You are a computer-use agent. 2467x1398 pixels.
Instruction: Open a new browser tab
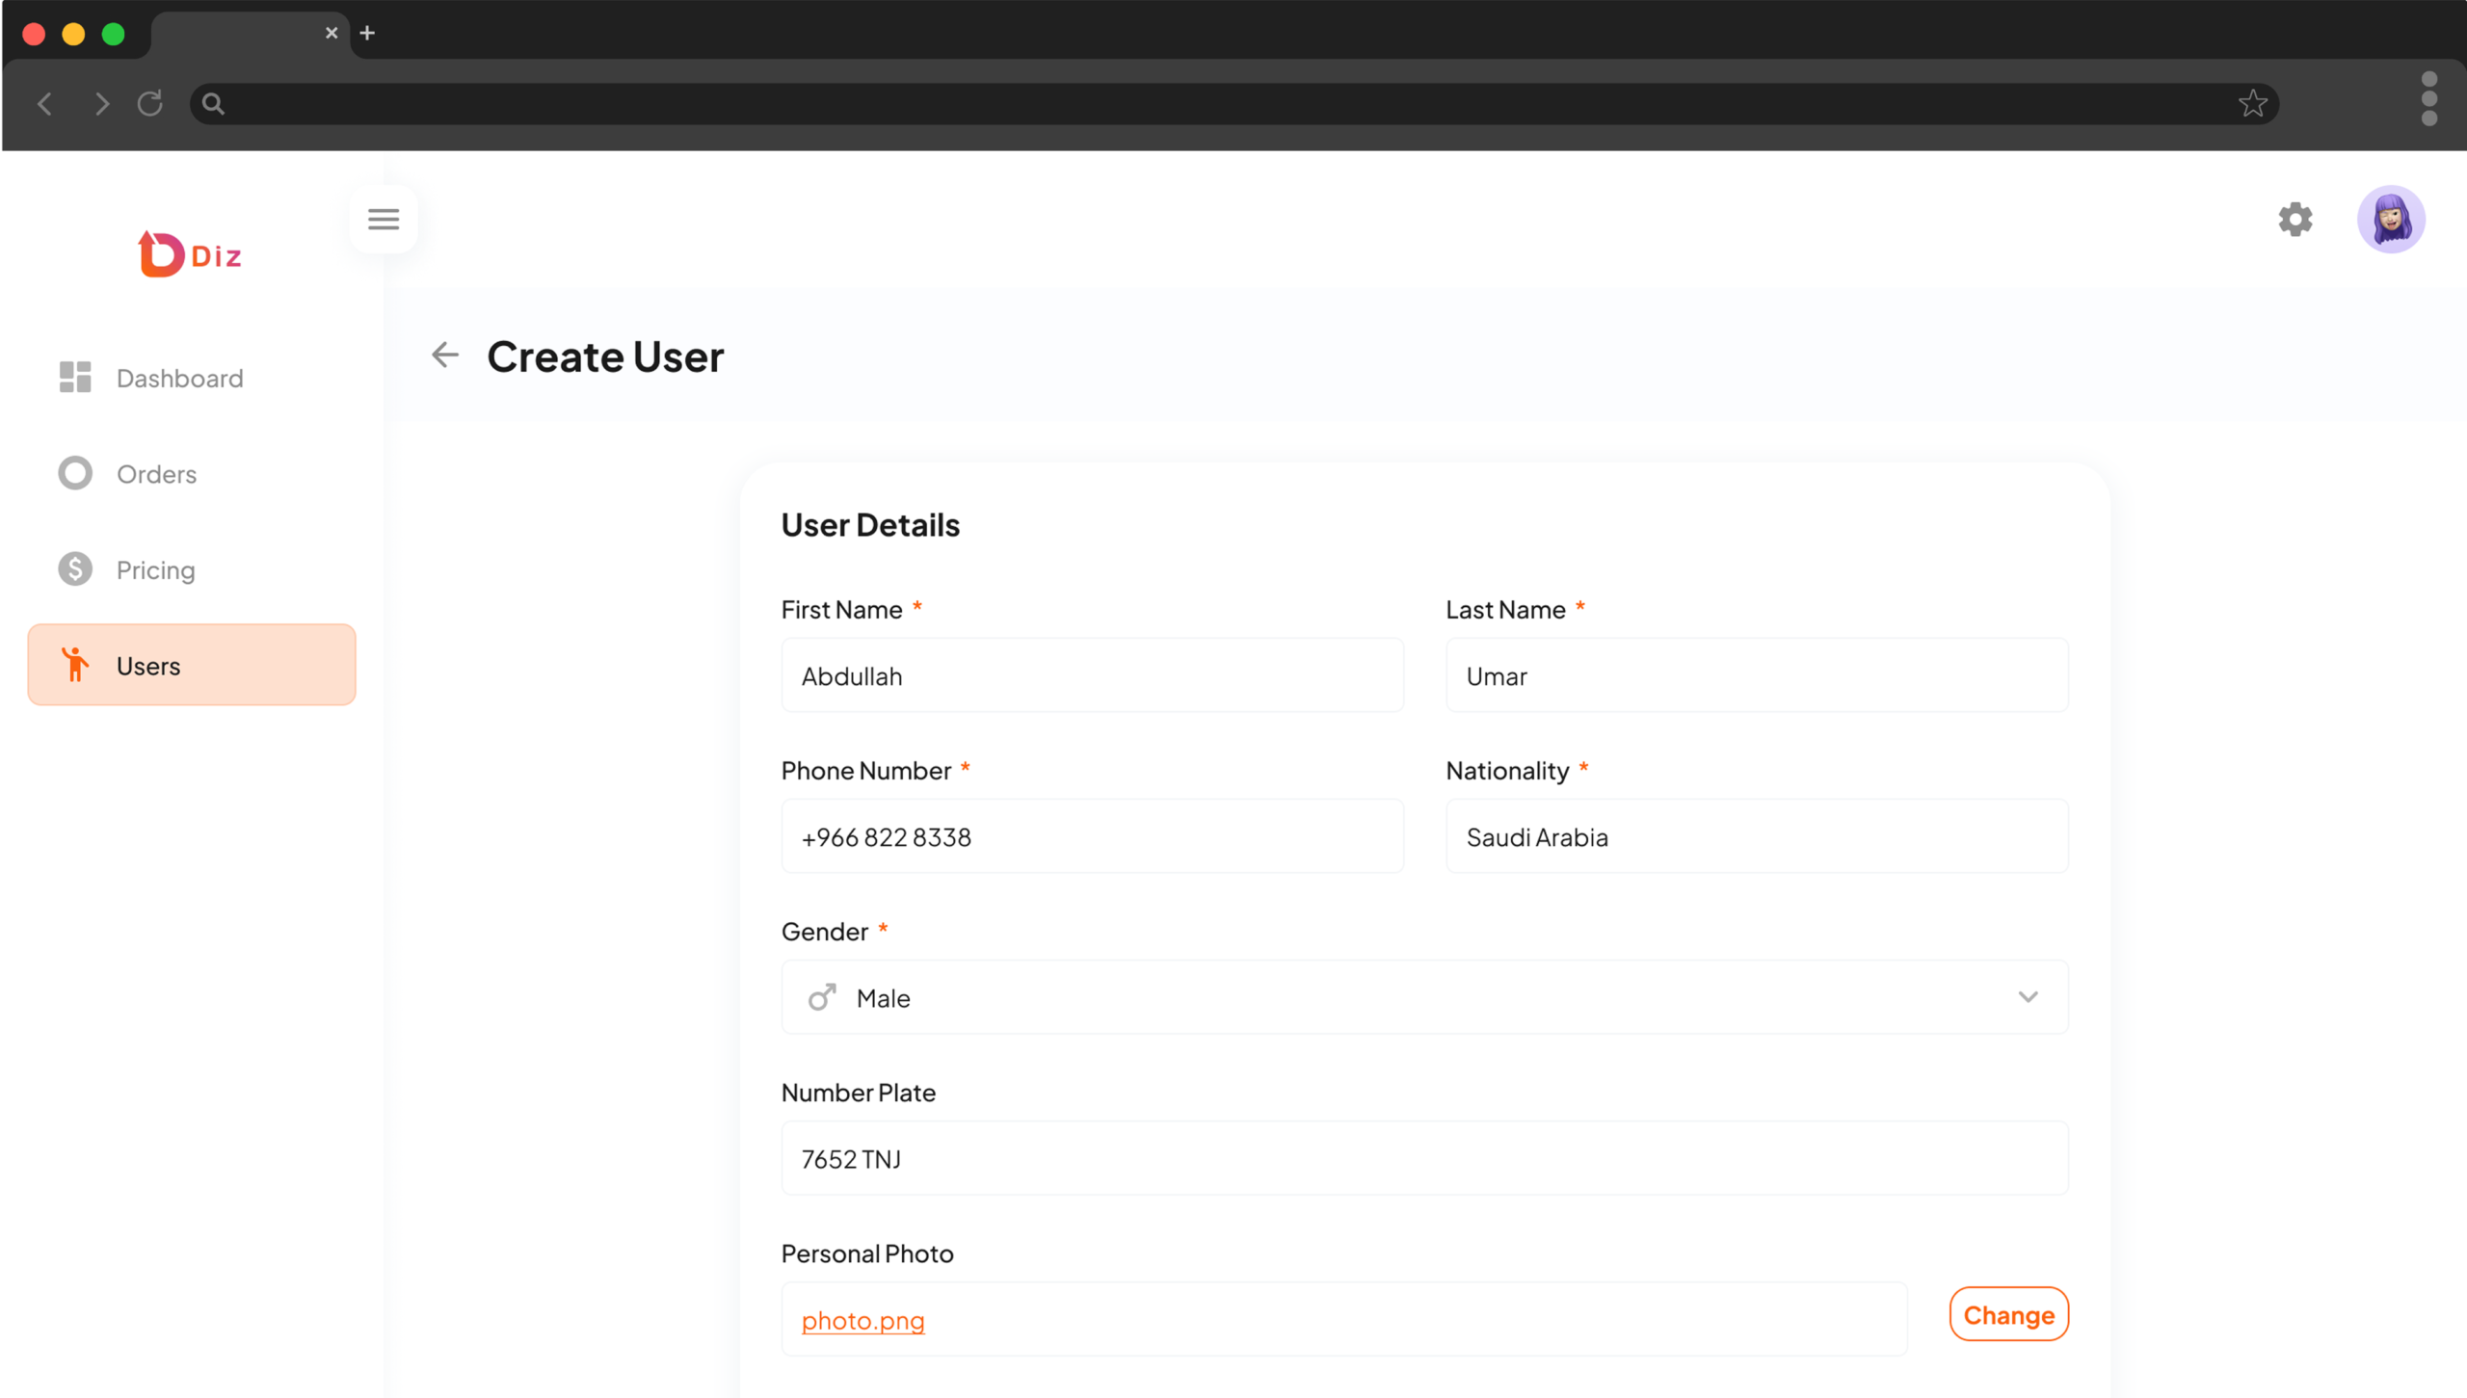[x=367, y=33]
